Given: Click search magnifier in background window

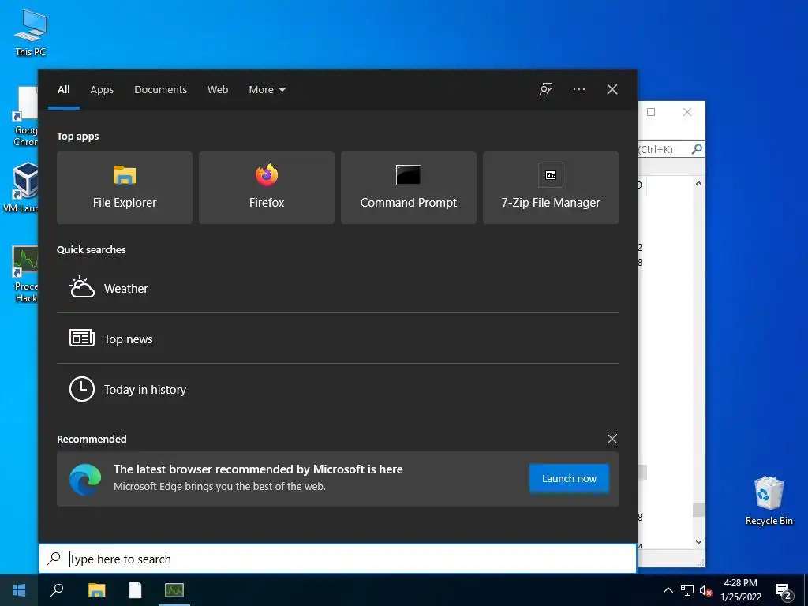Looking at the screenshot, I should (x=697, y=149).
